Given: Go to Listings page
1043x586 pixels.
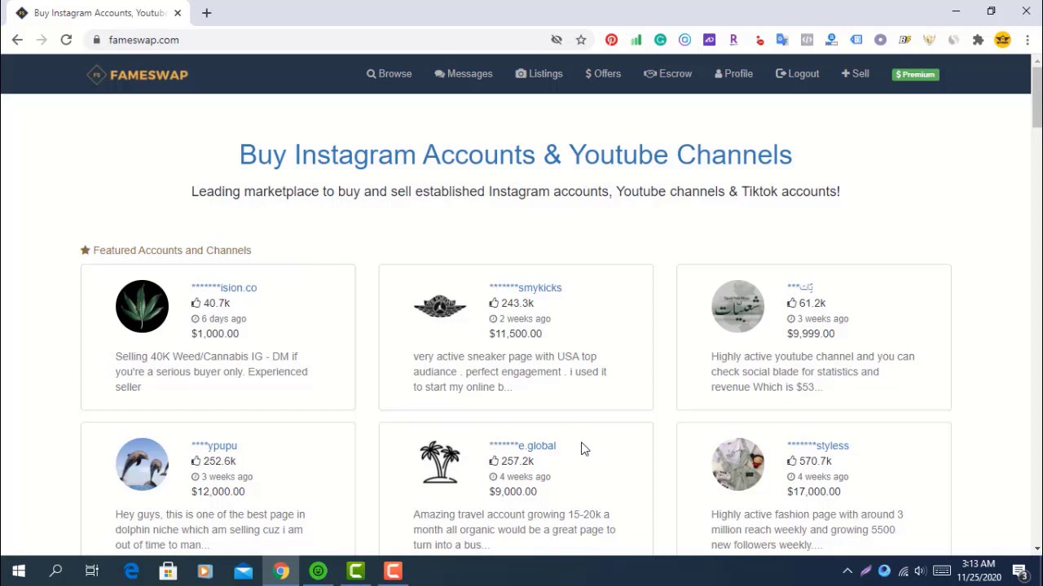Looking at the screenshot, I should (539, 73).
